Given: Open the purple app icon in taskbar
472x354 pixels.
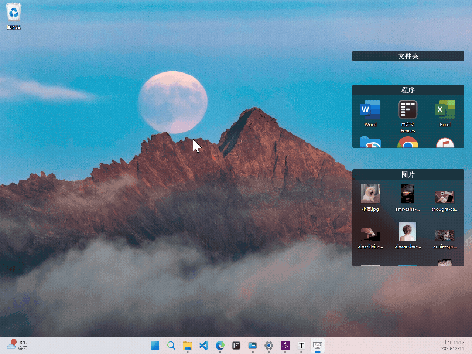Looking at the screenshot, I should click(x=285, y=346).
